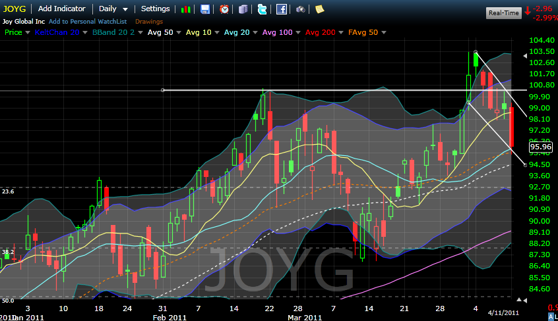Expand the Price indicator dropdown arrow
This screenshot has height=321, width=558.
[28, 33]
